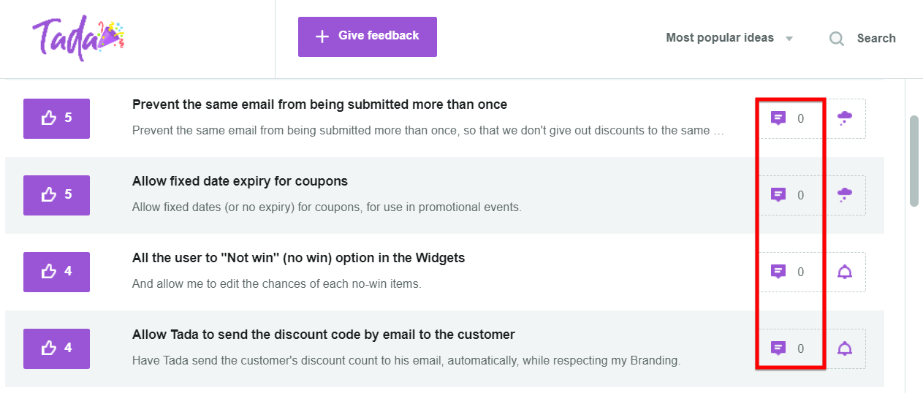Screen dimensions: 923x393
Task: Click the search magnifier icon
Action: pos(837,38)
